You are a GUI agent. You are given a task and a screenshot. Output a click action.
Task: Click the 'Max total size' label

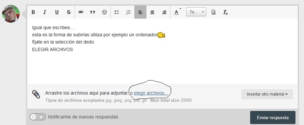[165, 100]
